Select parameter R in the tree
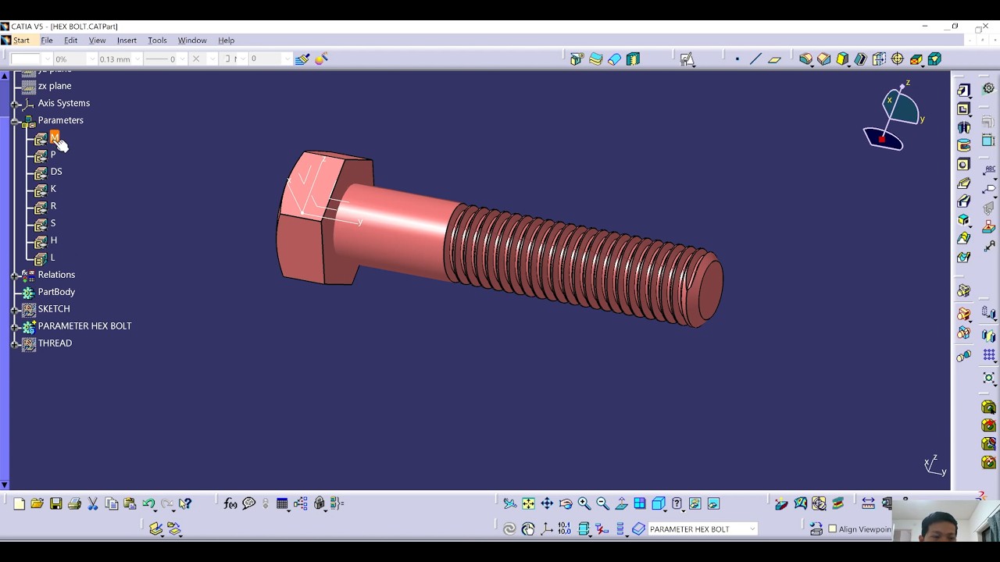Image resolution: width=1000 pixels, height=562 pixels. click(x=53, y=206)
